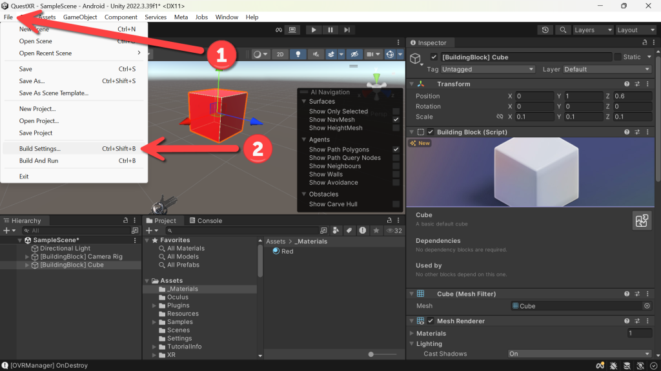Open the Layer Default dropdown

click(x=607, y=70)
